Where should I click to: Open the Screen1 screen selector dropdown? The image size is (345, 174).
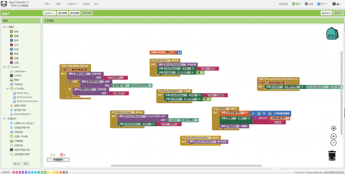pos(49,13)
